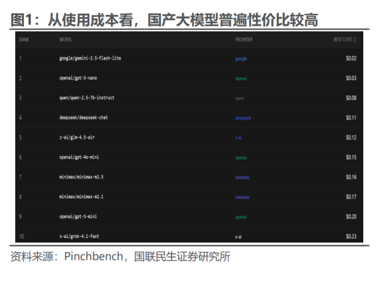387x281 pixels.
Task: Open the deepseek provider link
Action: pos(243,118)
